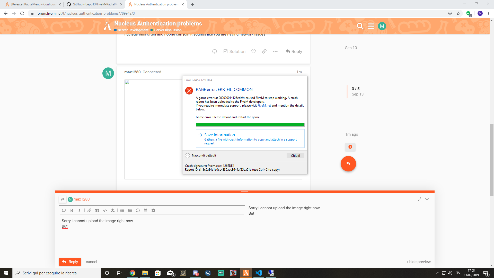
Task: Click the notification alert icon in timeline
Action: tap(350, 147)
